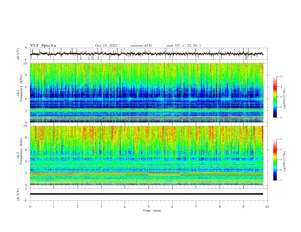Click the "-7" tick on ch.2 colorbar
The image size is (301, 232).
(x=280, y=180)
